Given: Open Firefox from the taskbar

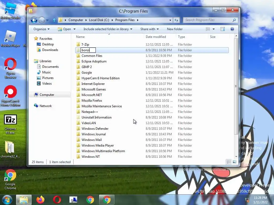Looking at the screenshot, I should [x=40, y=200].
